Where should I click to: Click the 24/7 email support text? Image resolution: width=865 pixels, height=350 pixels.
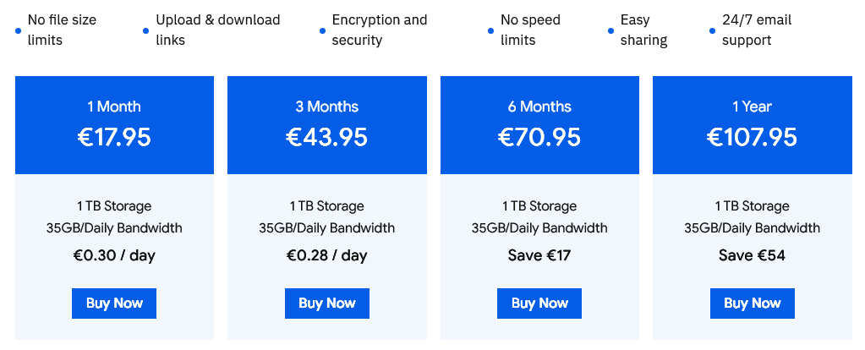(757, 30)
